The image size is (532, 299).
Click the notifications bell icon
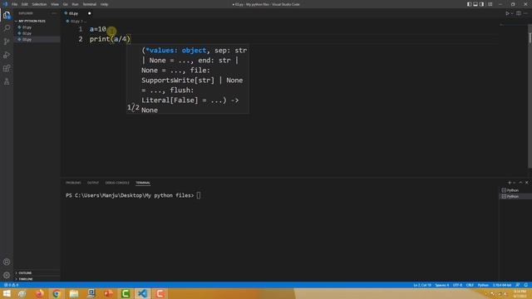(x=525, y=285)
